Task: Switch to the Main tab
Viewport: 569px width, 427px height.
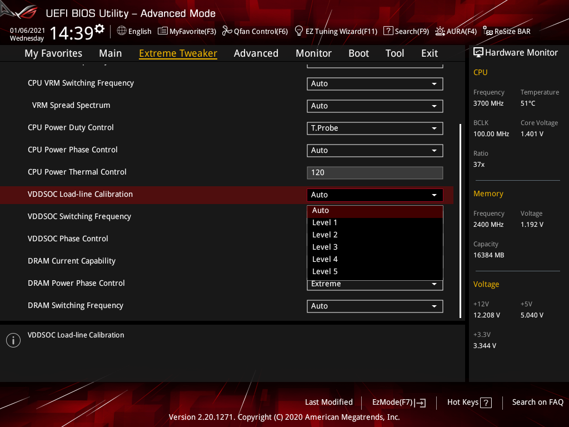Action: click(x=111, y=53)
